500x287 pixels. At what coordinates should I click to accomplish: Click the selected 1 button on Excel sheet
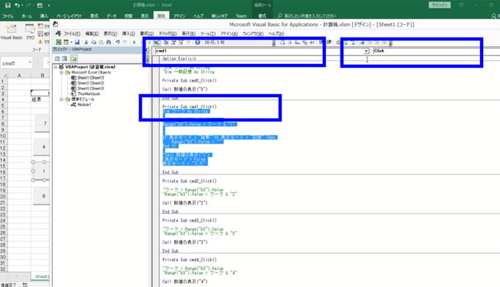tap(42, 171)
